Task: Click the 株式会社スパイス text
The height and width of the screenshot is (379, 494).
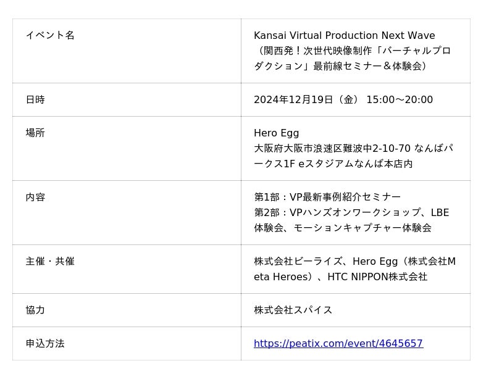Action: click(x=293, y=310)
